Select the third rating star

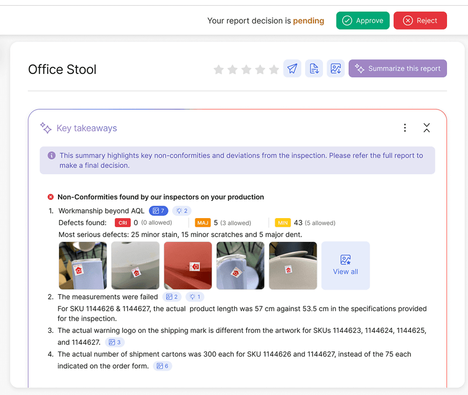point(246,70)
